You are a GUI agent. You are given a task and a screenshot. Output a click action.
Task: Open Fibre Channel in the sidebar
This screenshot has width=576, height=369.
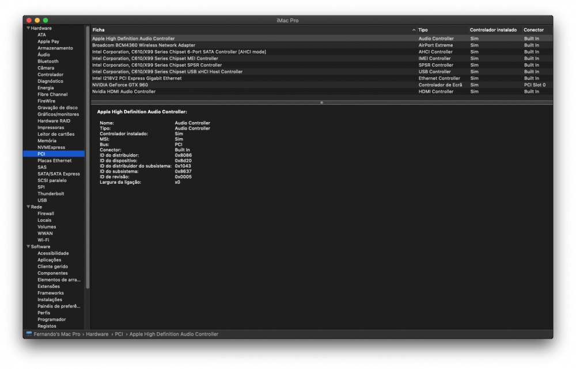tap(52, 94)
